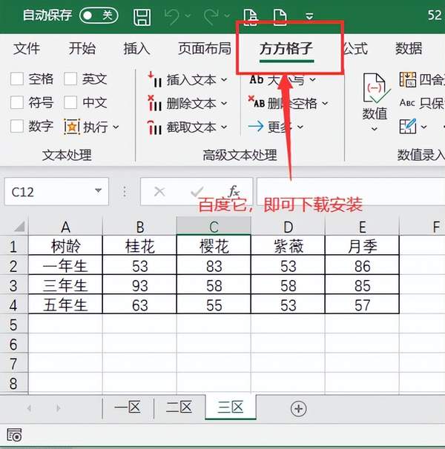Click the 插入文本 icon

155,80
